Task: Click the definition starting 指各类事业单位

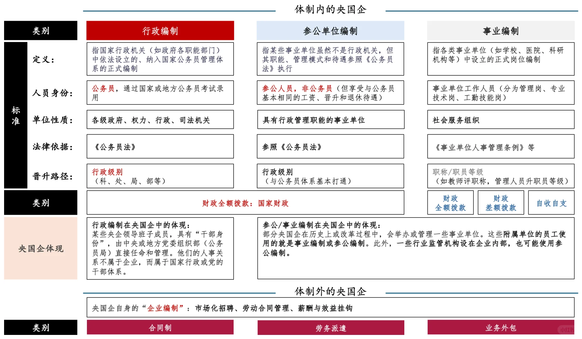Action: 501,59
